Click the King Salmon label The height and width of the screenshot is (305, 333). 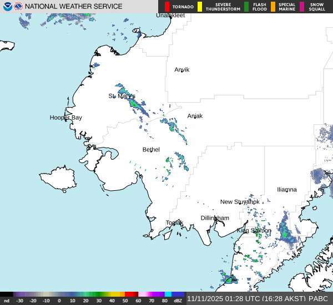point(254,230)
